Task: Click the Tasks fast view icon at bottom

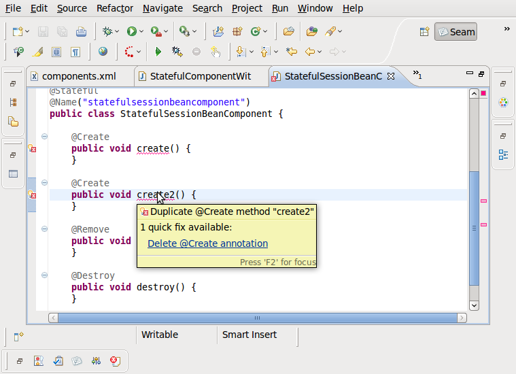Action: click(x=58, y=360)
